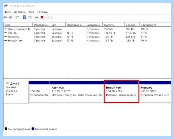Click the 99 % free percentage cell
The image size is (174, 139).
click(144, 41)
